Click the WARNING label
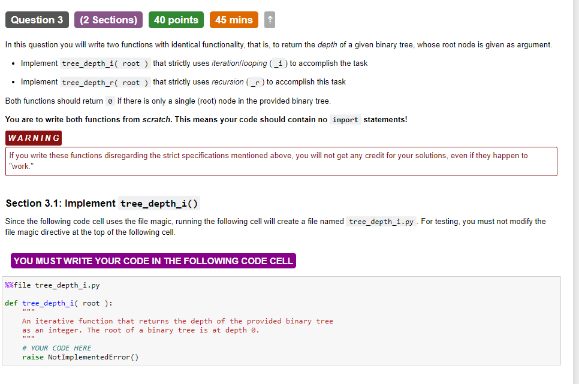This screenshot has height=384, width=579. pyautogui.click(x=33, y=138)
